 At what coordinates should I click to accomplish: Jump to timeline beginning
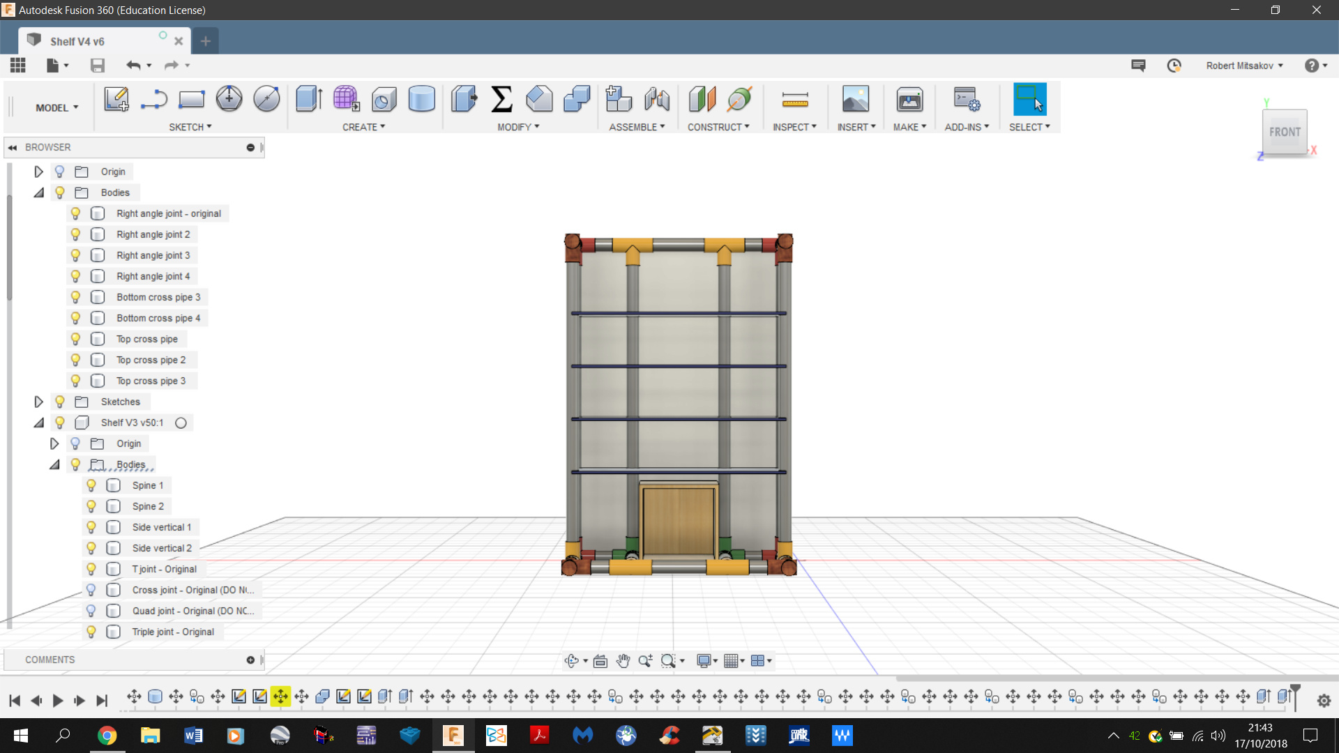coord(15,701)
